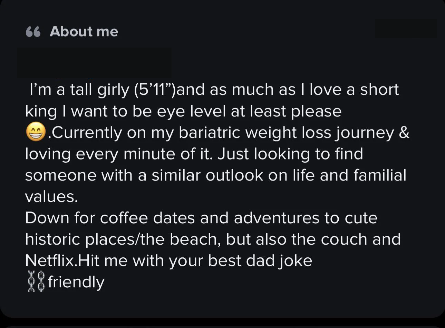Click the word "friendly" at bio end
Screen dimensions: 445x328
click(x=76, y=282)
